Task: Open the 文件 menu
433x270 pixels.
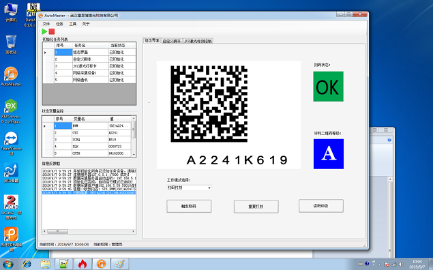Action: click(x=46, y=24)
